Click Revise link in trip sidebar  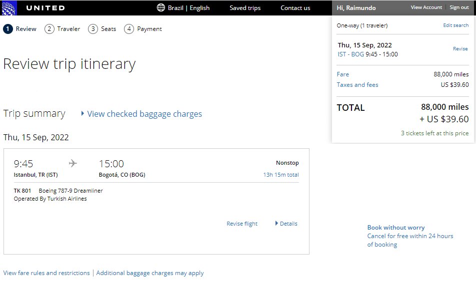click(x=460, y=48)
